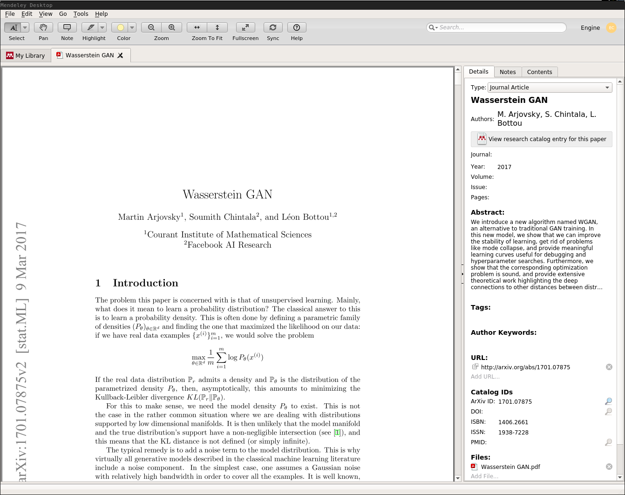Edit the Year 2017 value
The image size is (625, 495).
click(504, 167)
